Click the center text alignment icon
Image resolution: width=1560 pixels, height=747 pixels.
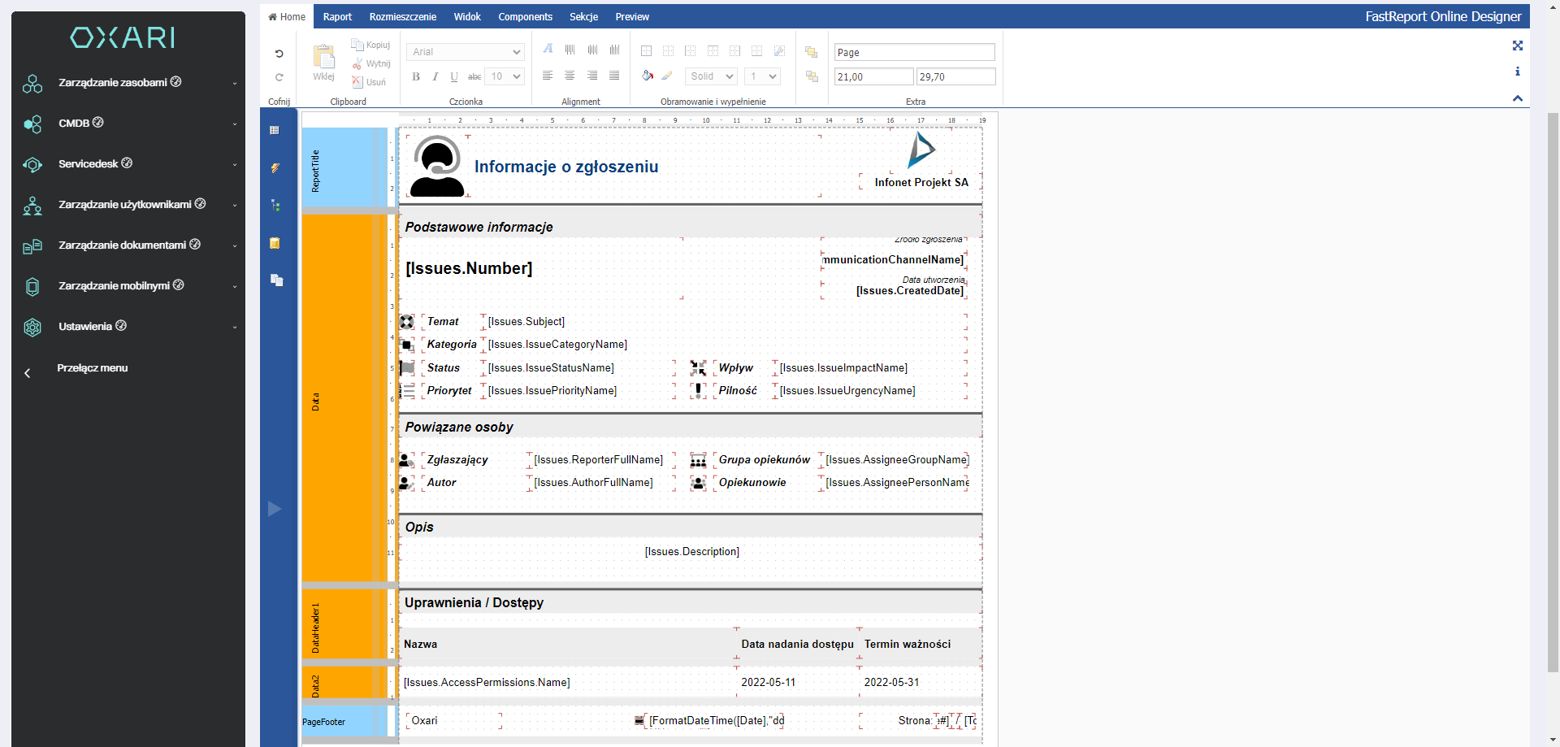pyautogui.click(x=570, y=76)
